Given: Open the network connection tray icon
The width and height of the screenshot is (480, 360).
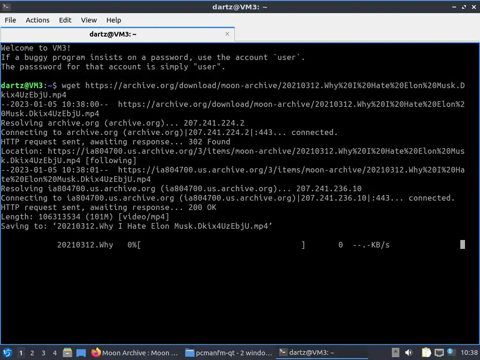Looking at the screenshot, I should coord(439,352).
